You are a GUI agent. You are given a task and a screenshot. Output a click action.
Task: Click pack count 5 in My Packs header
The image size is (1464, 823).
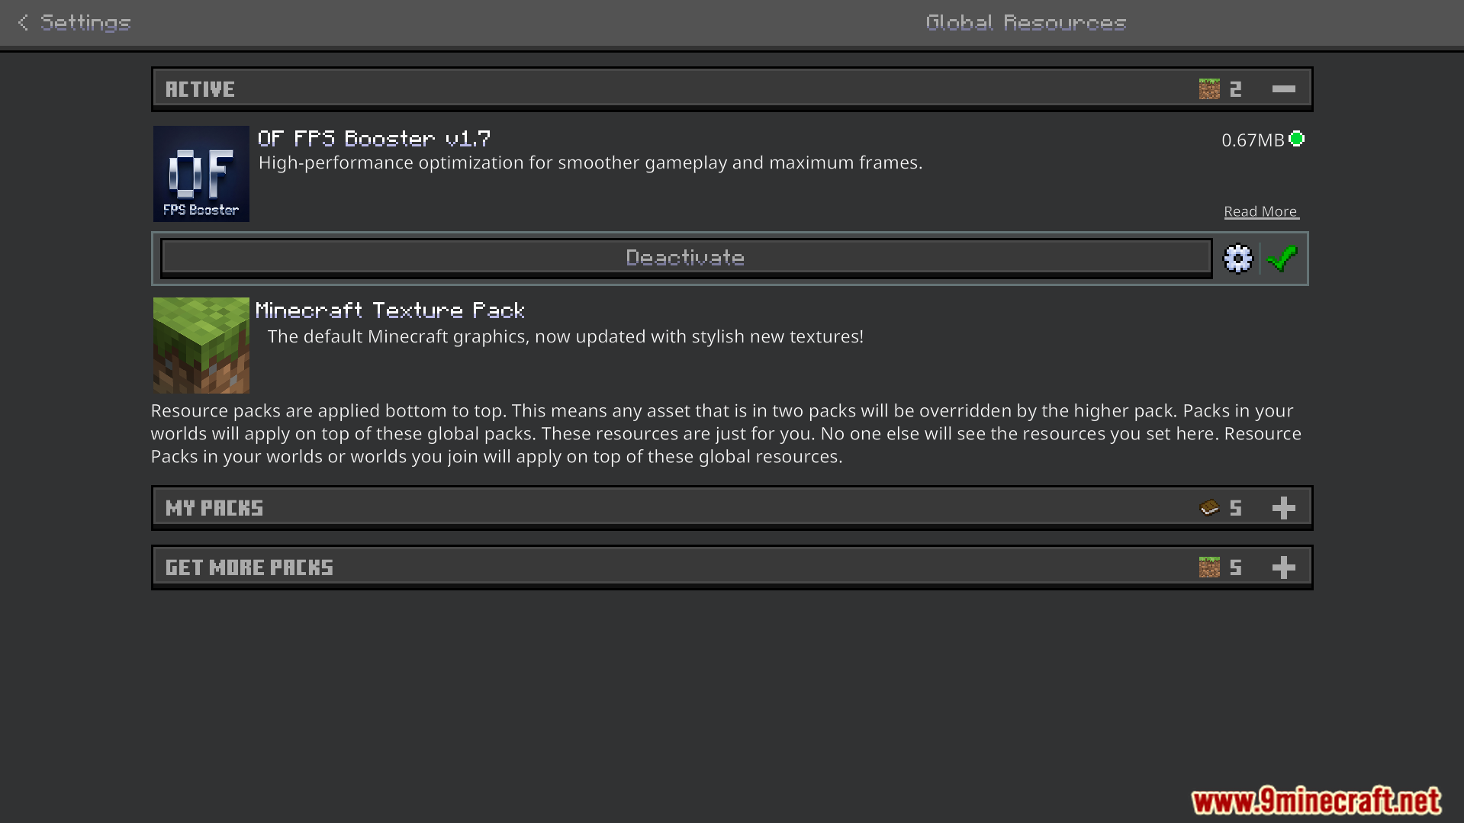1236,508
